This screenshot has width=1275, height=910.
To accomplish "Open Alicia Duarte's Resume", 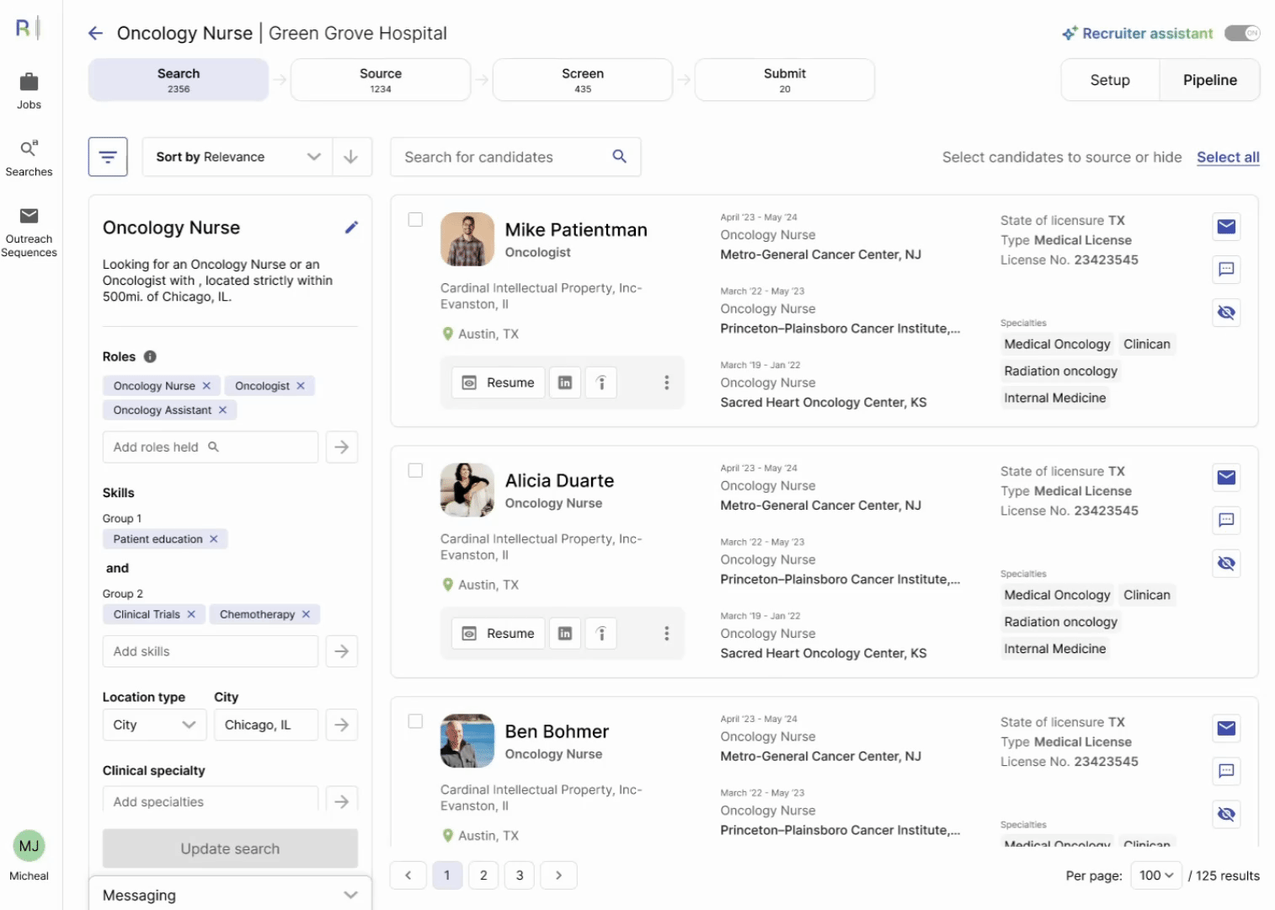I will click(499, 634).
